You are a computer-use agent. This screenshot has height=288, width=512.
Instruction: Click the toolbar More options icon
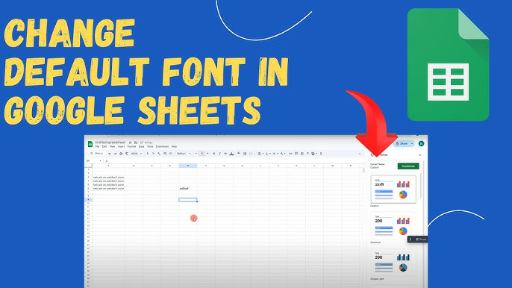[x=321, y=154]
